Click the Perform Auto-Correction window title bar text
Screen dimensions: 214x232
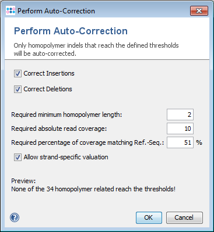pyautogui.click(x=56, y=11)
